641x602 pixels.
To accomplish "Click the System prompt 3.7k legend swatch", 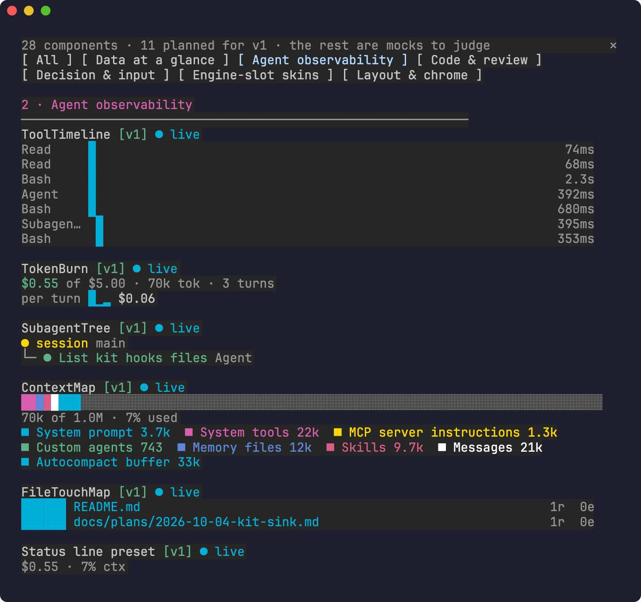I will point(25,432).
